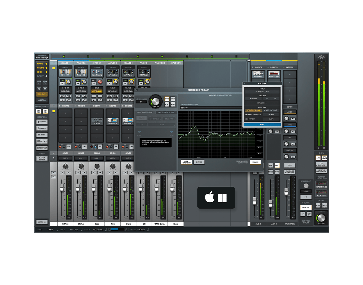Open the Clock Internal dropdown
Screen dimensions: 363x285
tap(99, 230)
